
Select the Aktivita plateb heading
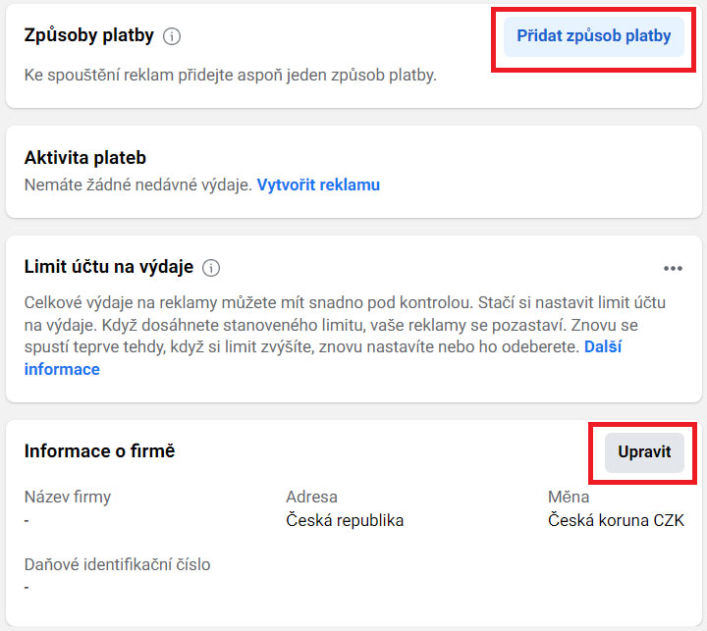point(85,158)
